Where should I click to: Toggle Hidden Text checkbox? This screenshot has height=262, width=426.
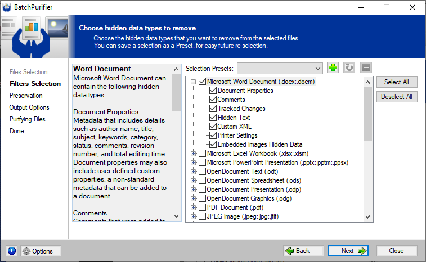(x=213, y=118)
